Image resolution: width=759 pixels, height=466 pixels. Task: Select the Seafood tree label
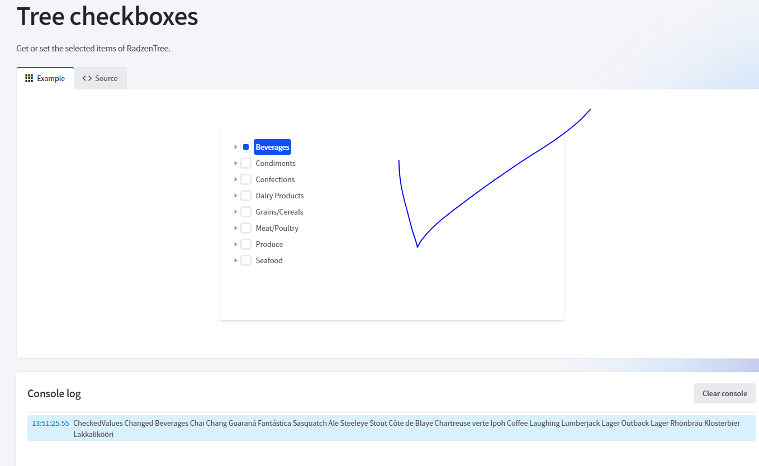click(269, 260)
